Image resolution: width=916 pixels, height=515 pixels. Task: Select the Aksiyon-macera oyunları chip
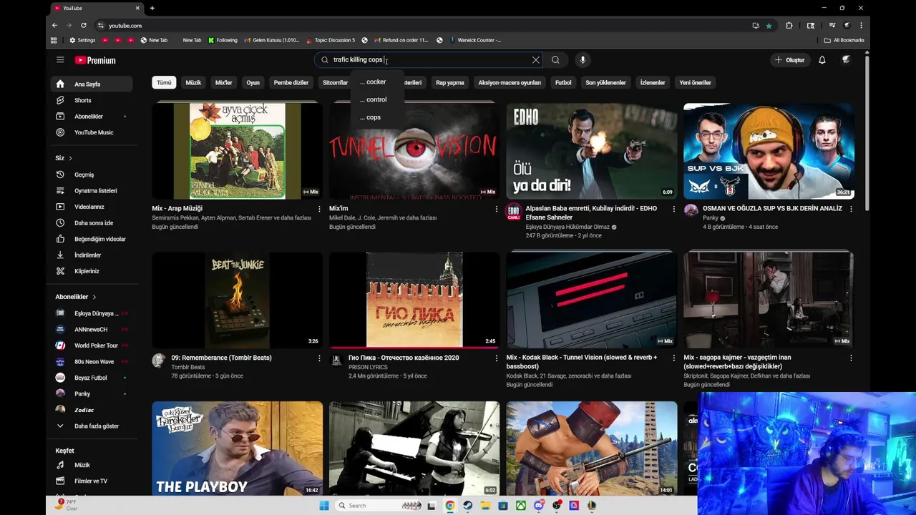coord(510,82)
